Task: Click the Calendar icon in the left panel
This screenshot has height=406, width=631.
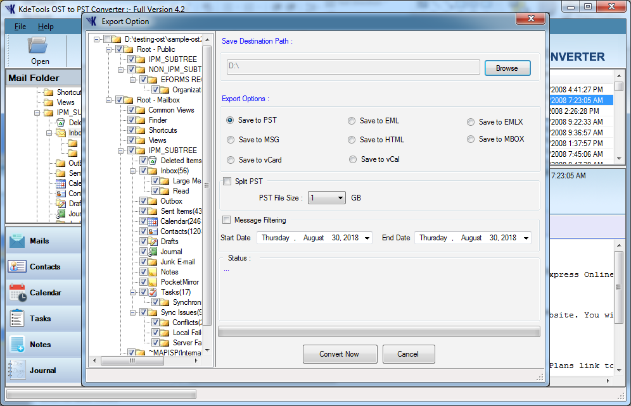Action: pyautogui.click(x=18, y=293)
